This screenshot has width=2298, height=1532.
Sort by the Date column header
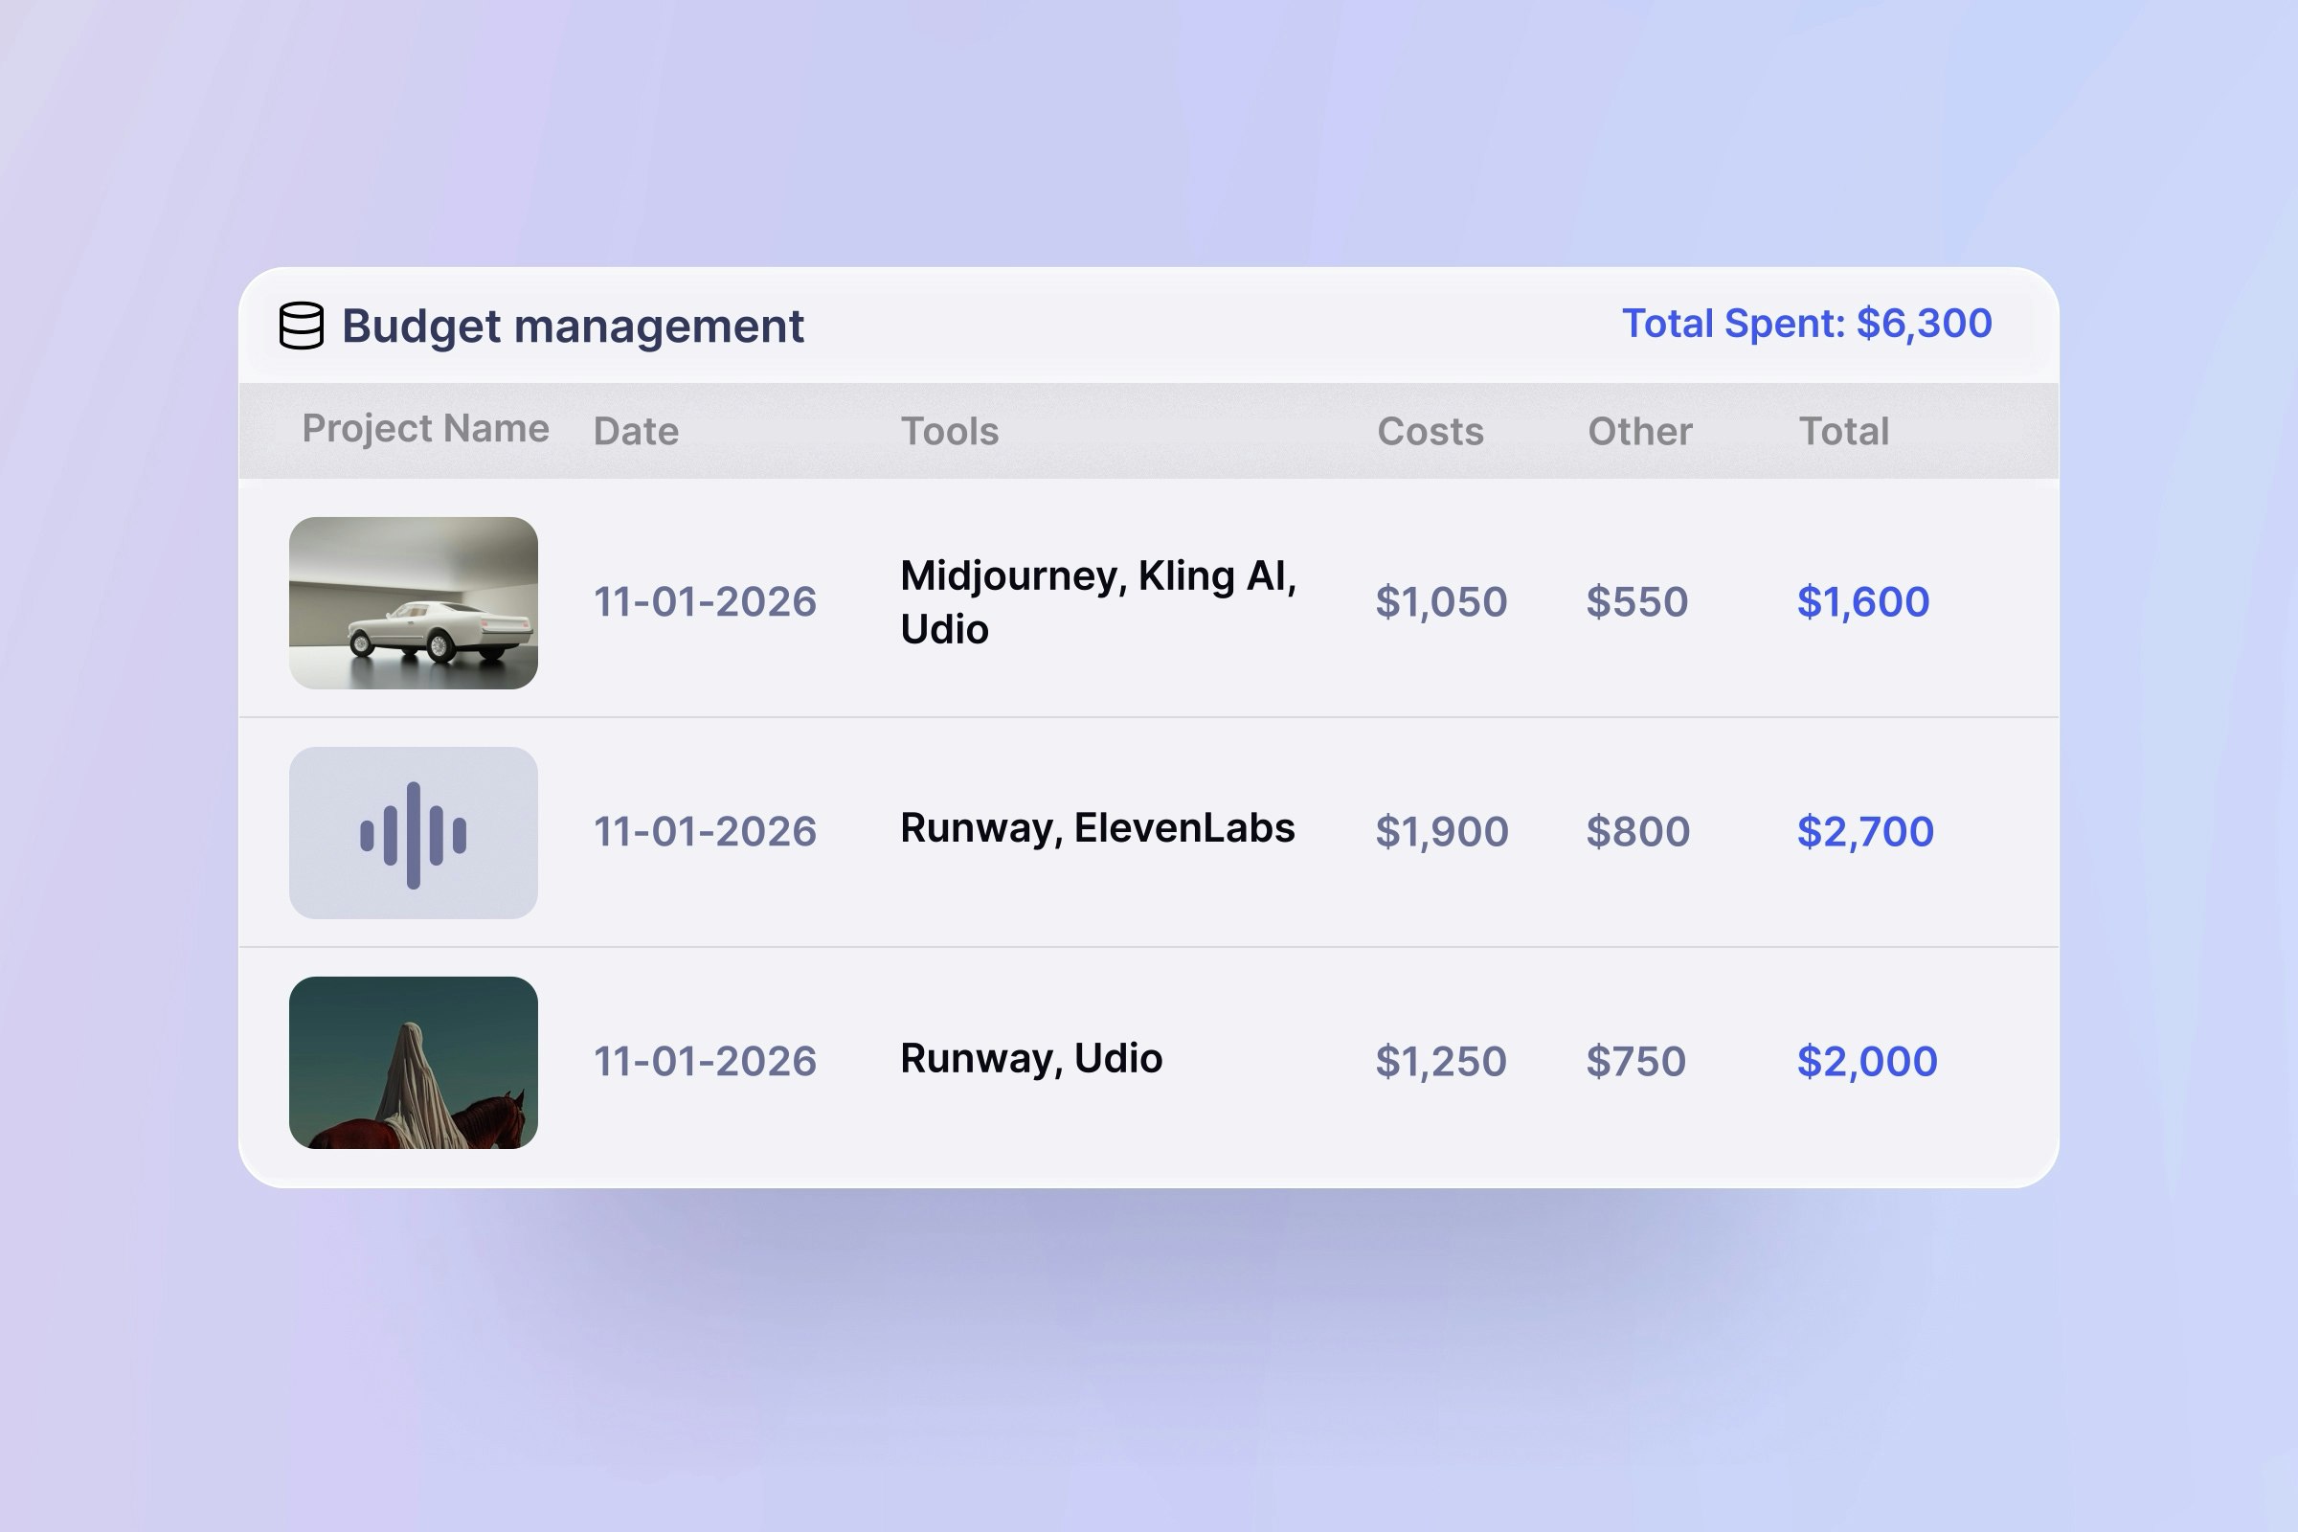(636, 431)
